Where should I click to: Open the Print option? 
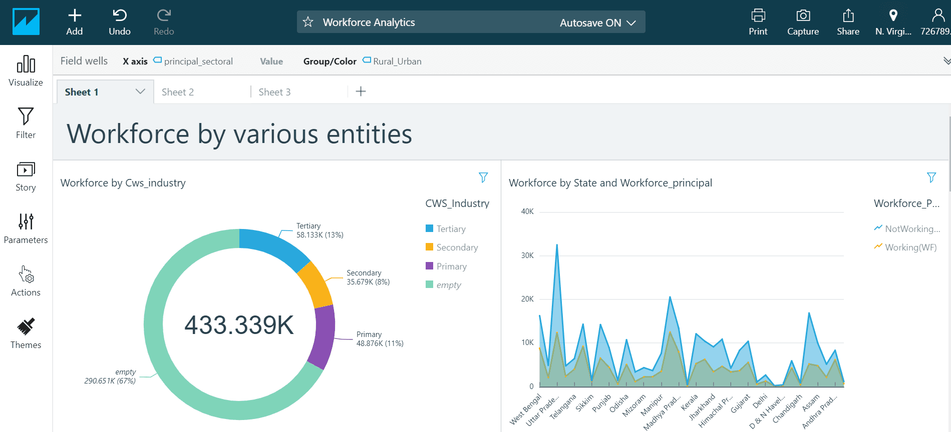pyautogui.click(x=758, y=22)
